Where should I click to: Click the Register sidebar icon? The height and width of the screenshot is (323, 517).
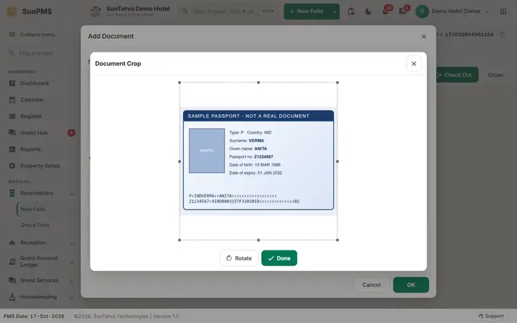tap(12, 116)
